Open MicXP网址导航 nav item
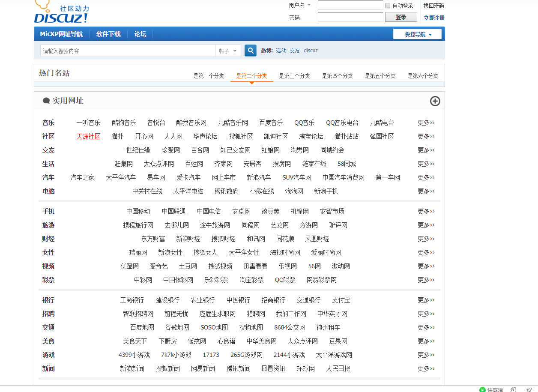This screenshot has height=392, width=538. [62, 34]
